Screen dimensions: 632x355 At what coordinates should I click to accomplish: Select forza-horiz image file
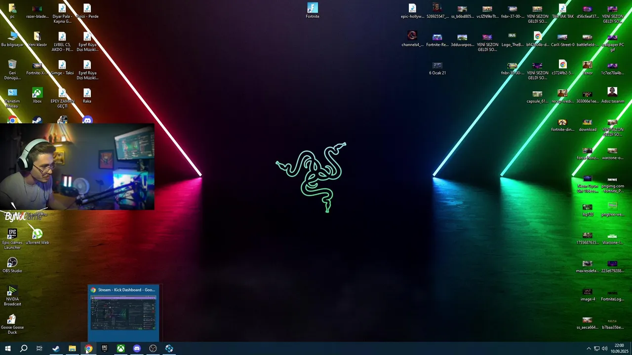point(587,152)
